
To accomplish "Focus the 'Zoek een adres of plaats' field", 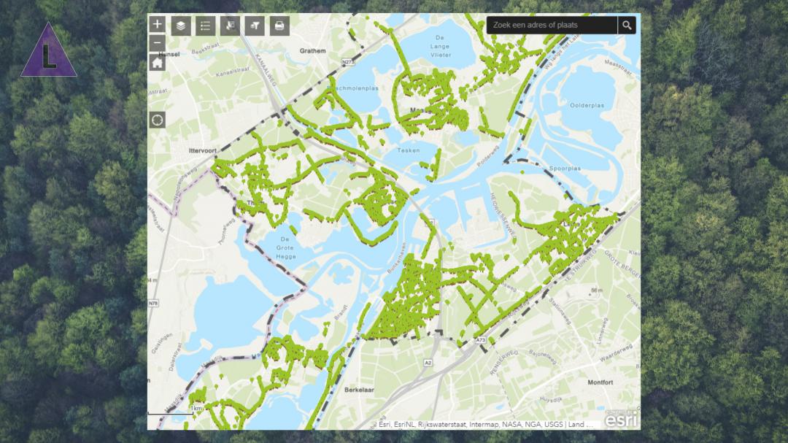I will tap(552, 25).
